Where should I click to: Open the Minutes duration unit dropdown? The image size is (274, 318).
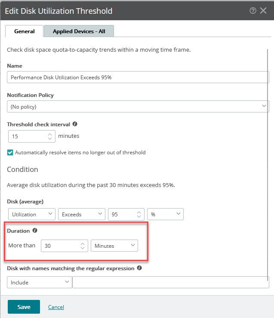coord(114,246)
